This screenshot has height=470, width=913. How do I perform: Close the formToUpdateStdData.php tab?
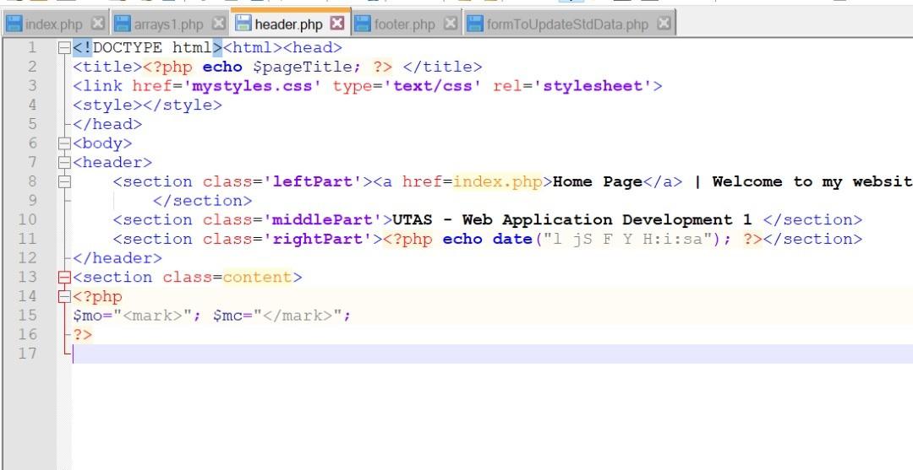(664, 24)
